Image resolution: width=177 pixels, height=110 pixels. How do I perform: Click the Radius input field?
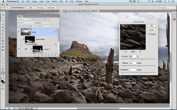click(x=132, y=63)
